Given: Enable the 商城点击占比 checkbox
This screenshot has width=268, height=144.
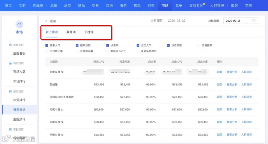Looking at the screenshot, I should pyautogui.click(x=107, y=51).
